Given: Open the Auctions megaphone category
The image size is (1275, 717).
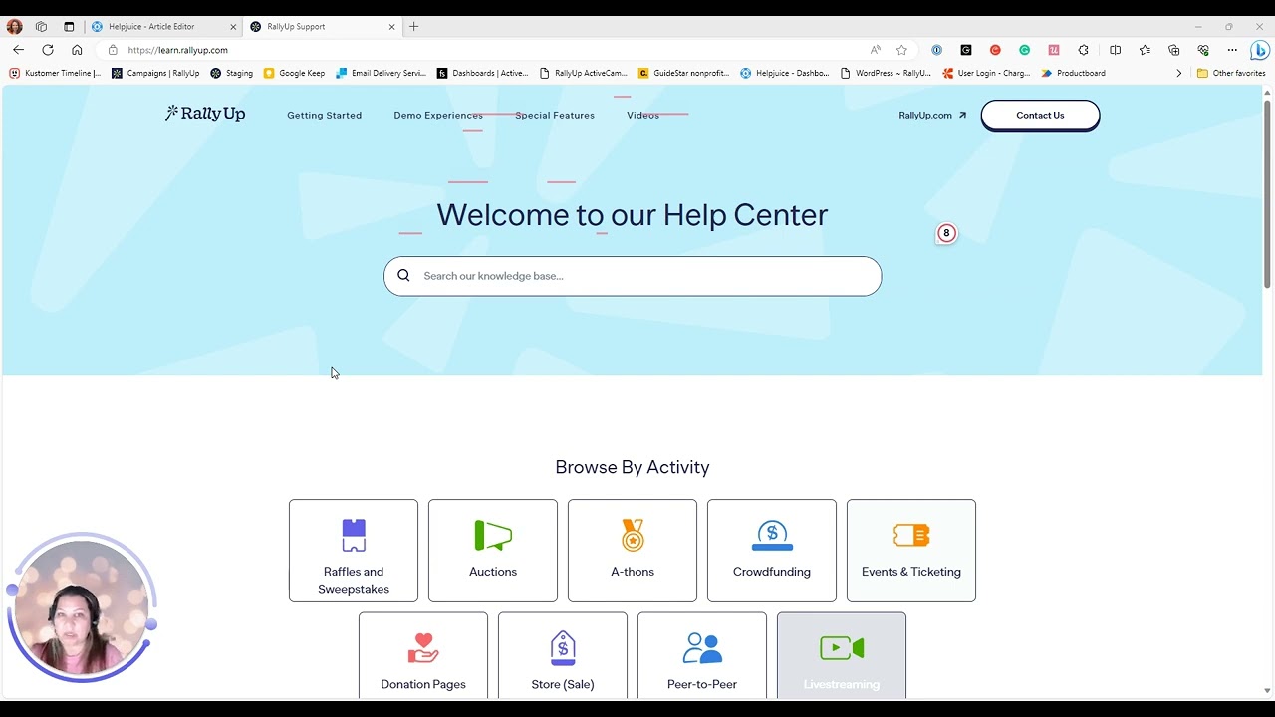Looking at the screenshot, I should point(493,551).
